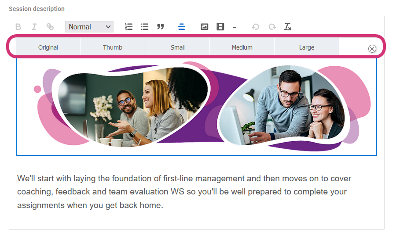Insert a horizontal divider line
Viewport: 396px width, 237px height.
coord(235,27)
